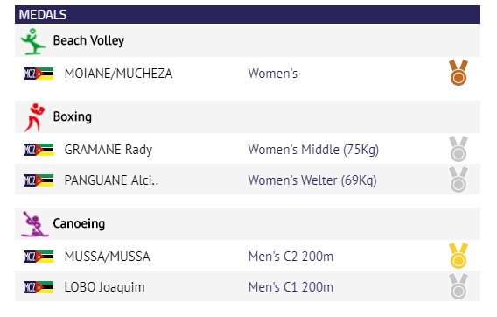Click the silver medal for PANGUANE
Viewport: 497px width, 317px height.
tap(458, 180)
